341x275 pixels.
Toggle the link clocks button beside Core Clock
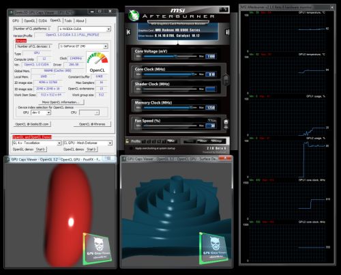pos(226,80)
